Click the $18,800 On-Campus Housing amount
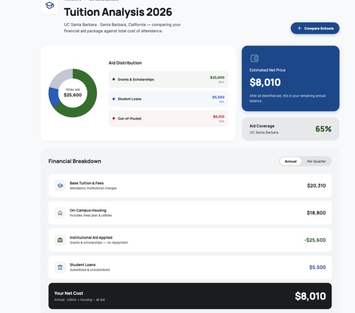 pos(316,212)
